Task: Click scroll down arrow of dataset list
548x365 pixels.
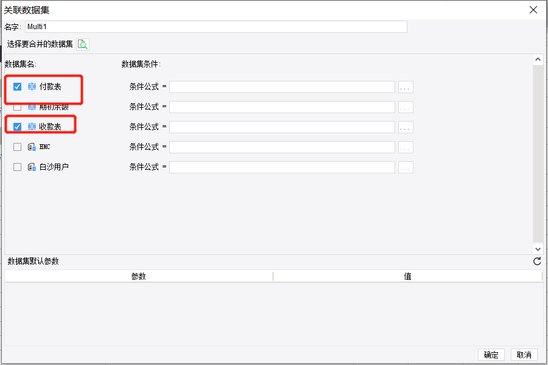Action: pos(538,249)
